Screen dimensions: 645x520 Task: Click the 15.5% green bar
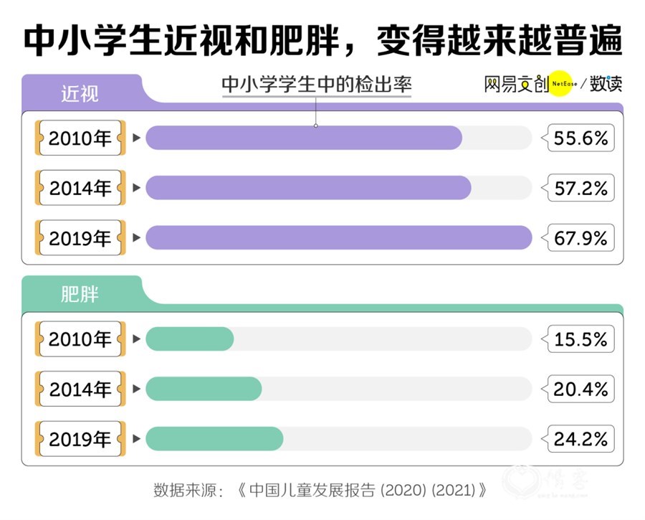pyautogui.click(x=190, y=339)
